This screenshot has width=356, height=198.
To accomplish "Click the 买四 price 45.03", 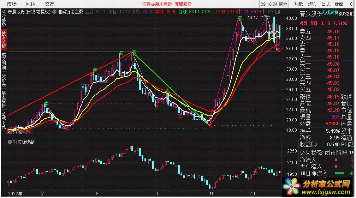I will pos(333,83).
